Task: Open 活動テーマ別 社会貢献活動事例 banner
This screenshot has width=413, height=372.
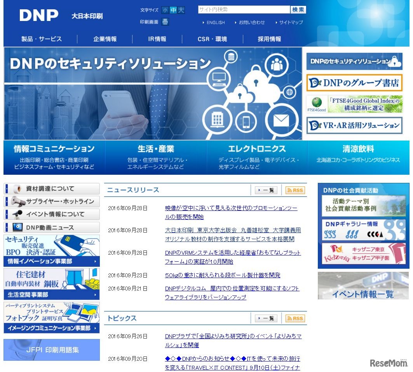Action: pyautogui.click(x=364, y=205)
